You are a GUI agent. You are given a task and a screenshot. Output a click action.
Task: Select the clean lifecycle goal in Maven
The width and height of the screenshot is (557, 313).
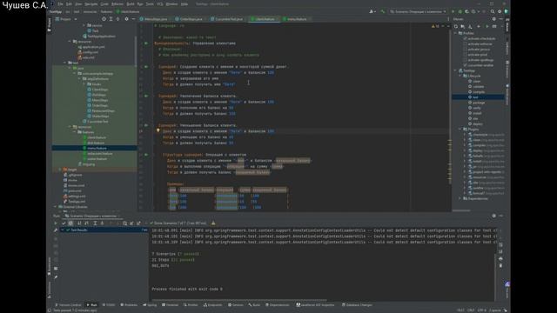click(x=476, y=81)
